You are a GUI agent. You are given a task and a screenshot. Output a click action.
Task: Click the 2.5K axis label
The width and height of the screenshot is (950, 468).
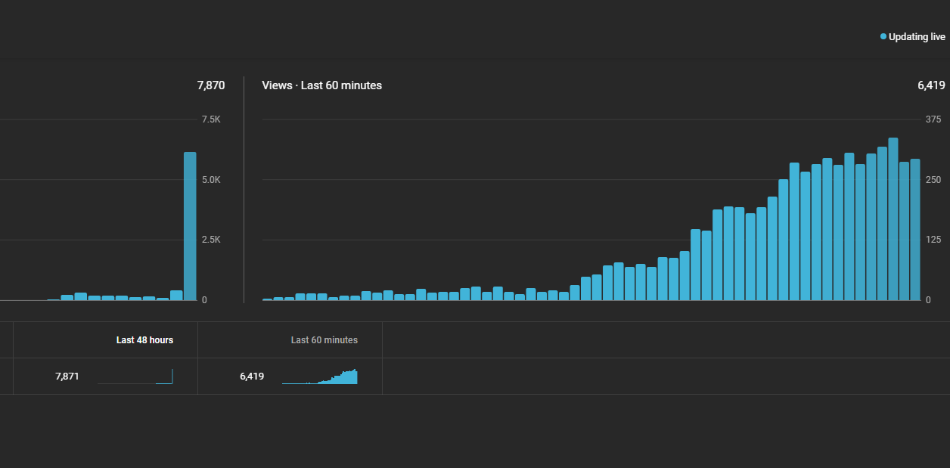(x=211, y=240)
